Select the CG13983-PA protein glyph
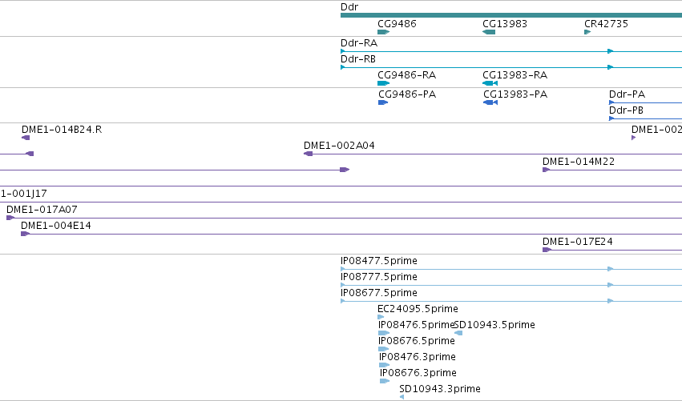The width and height of the screenshot is (682, 401). point(490,102)
